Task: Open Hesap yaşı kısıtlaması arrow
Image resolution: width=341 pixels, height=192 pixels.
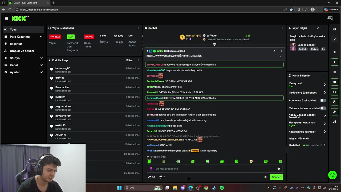Action: [x=325, y=124]
